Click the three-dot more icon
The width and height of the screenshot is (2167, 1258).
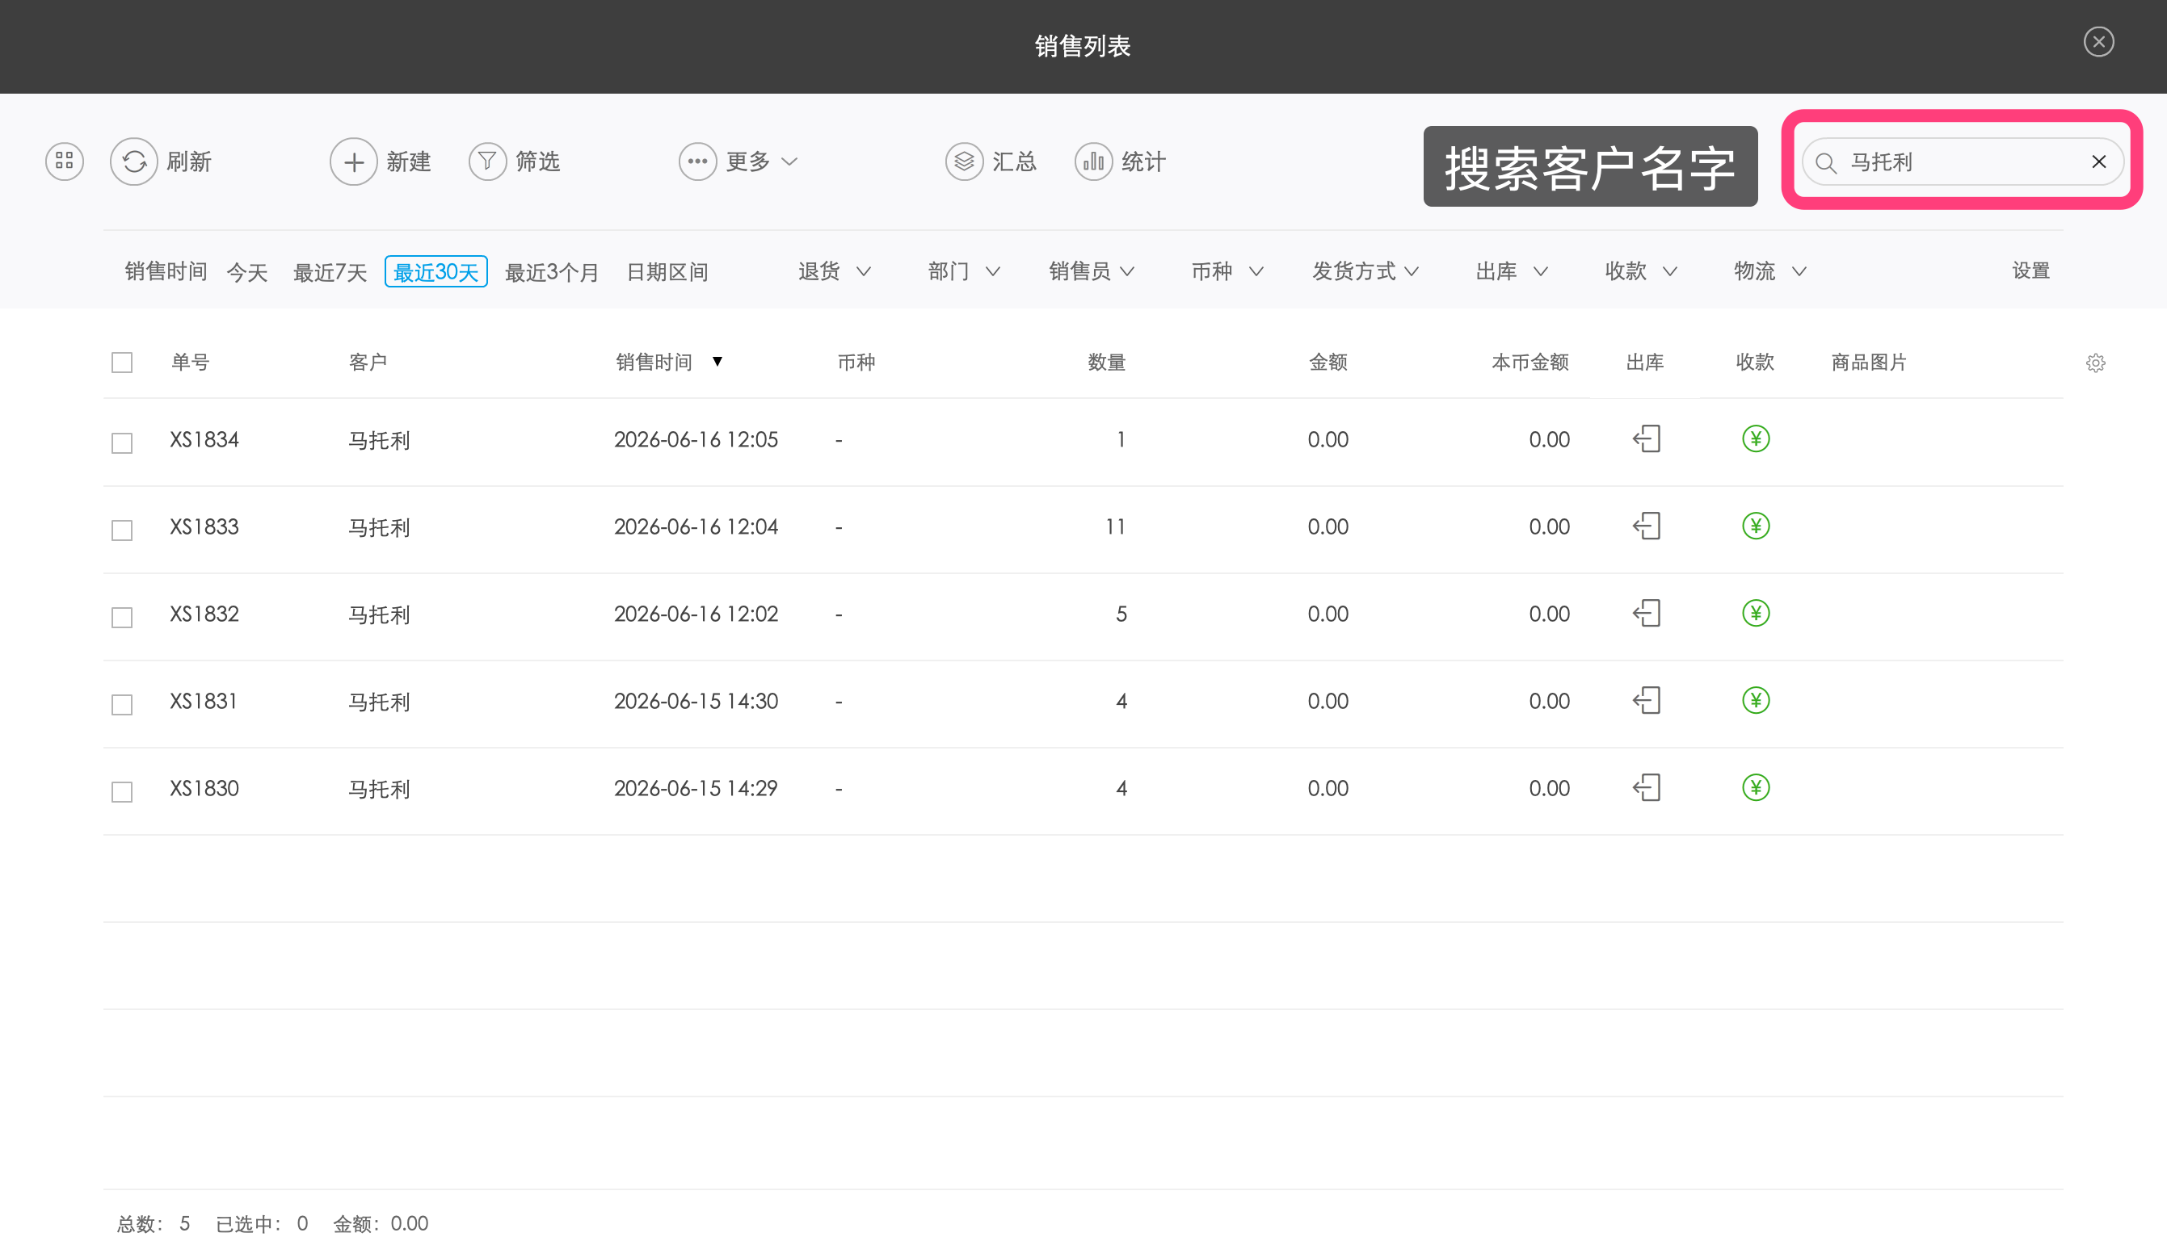point(697,161)
